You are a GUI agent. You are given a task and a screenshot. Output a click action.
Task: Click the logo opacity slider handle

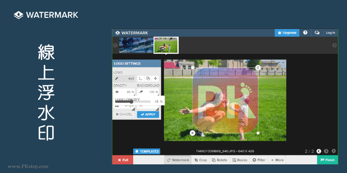coord(131,102)
